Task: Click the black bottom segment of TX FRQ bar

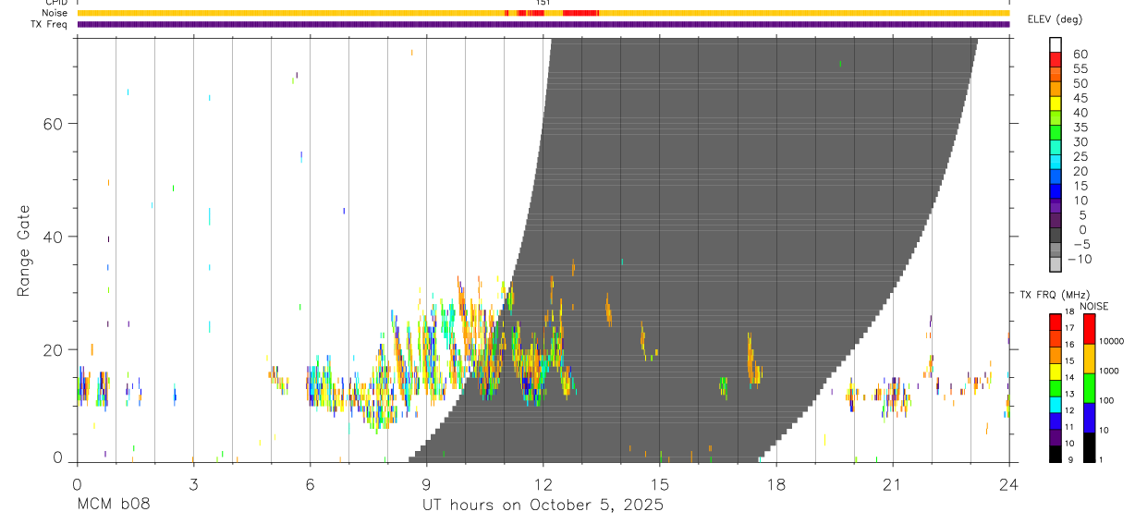Action: [x=1056, y=454]
